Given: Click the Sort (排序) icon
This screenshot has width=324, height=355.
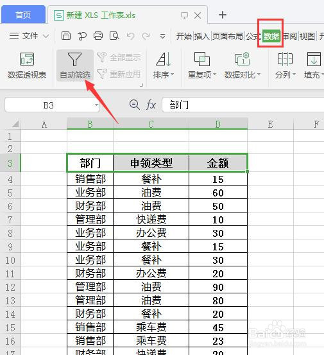Looking at the screenshot, I should tap(164, 59).
